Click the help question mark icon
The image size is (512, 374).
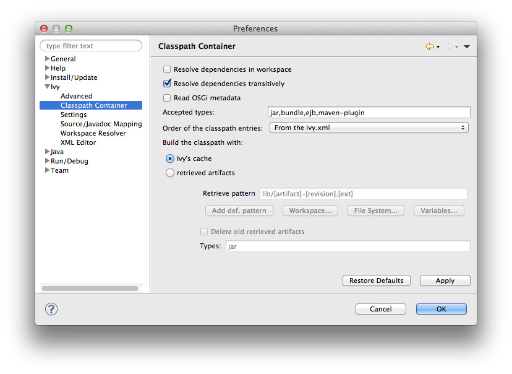[52, 309]
